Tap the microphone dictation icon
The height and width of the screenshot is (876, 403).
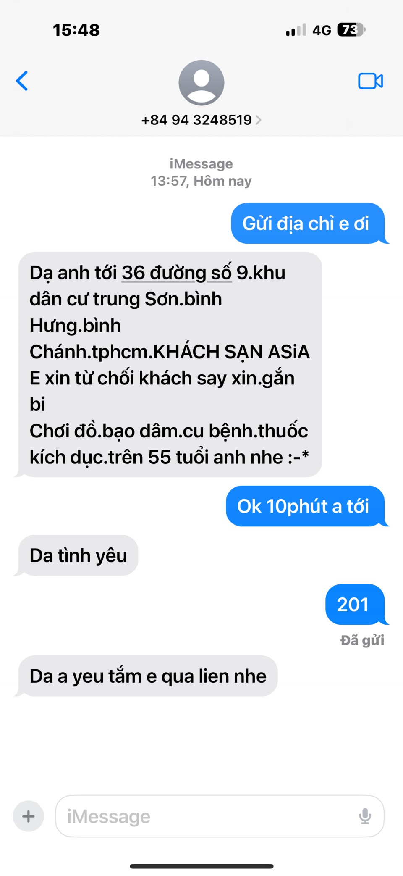tap(365, 816)
